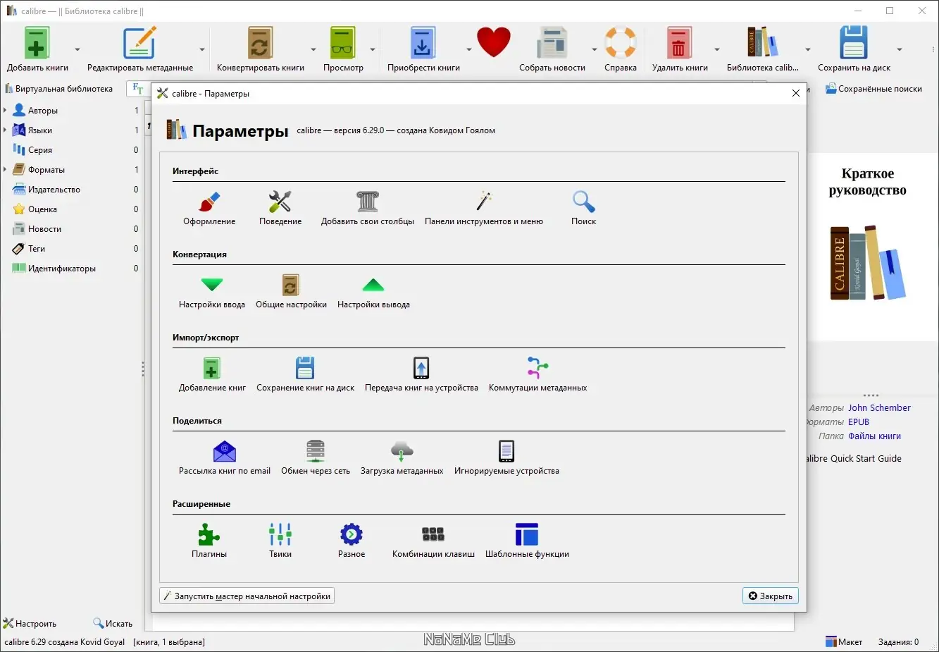Follow the John Schember author link
This screenshot has height=652, width=939.
(879, 408)
